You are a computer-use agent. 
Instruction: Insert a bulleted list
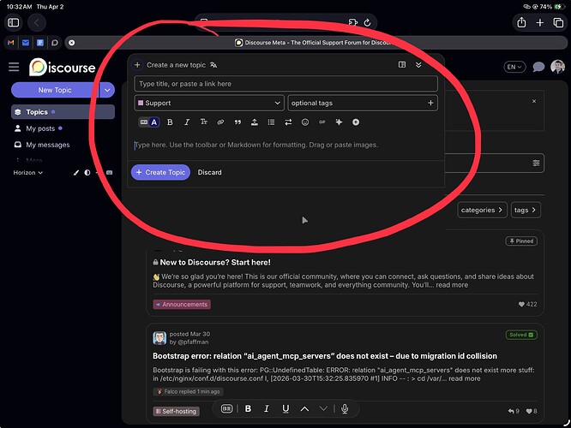(x=271, y=122)
